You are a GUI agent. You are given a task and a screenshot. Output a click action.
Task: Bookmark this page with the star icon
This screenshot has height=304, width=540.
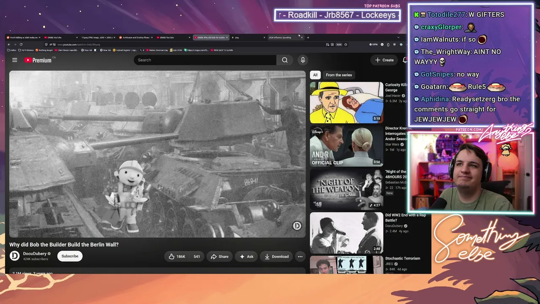point(346,44)
